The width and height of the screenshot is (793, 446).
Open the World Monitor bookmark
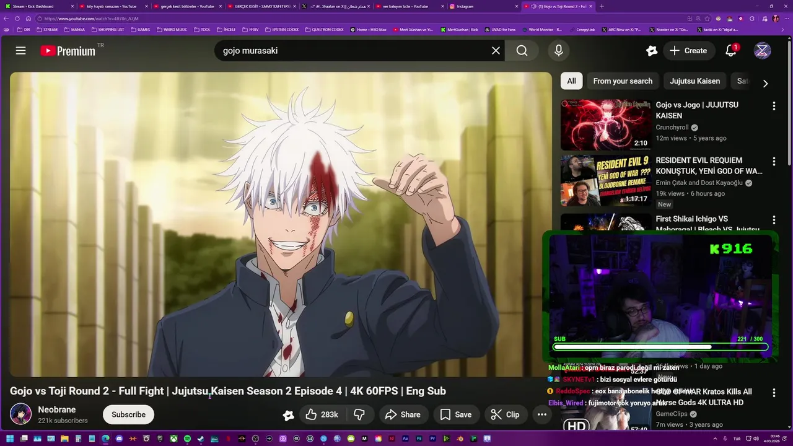pyautogui.click(x=542, y=29)
